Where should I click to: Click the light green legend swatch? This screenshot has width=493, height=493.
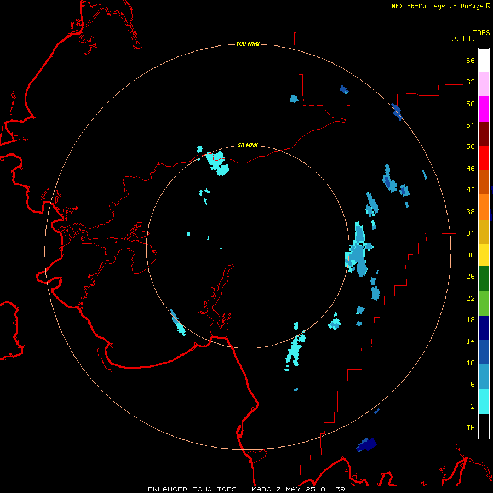coord(484,303)
